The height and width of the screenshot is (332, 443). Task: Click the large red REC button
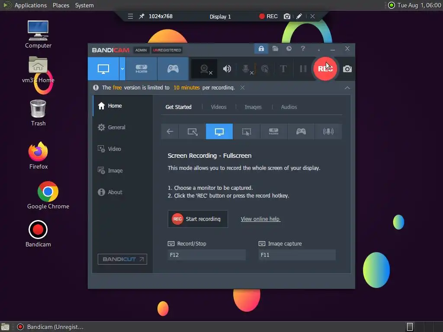click(325, 69)
